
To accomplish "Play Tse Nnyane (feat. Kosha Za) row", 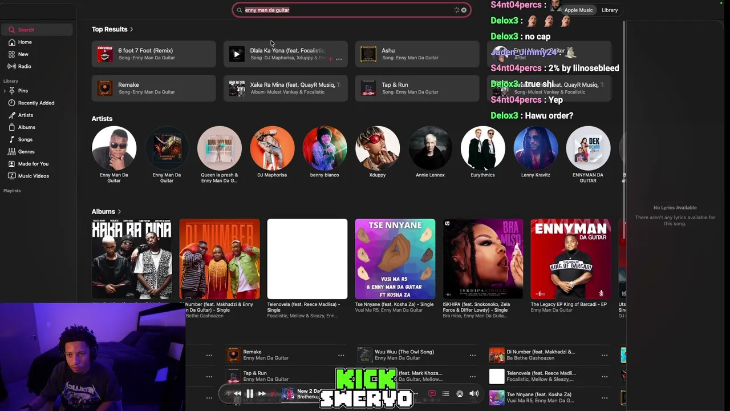I will (549, 397).
